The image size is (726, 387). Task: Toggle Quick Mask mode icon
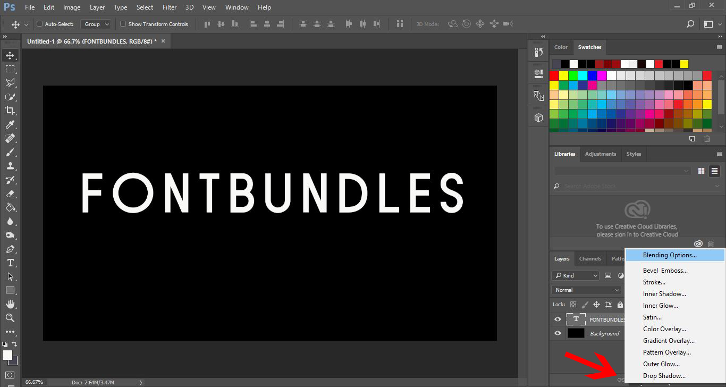(10, 375)
